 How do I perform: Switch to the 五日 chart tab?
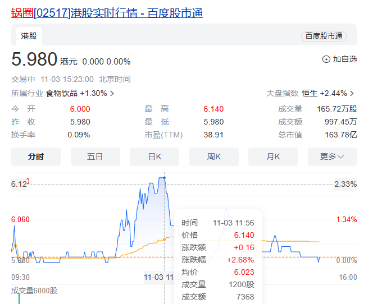click(95, 156)
